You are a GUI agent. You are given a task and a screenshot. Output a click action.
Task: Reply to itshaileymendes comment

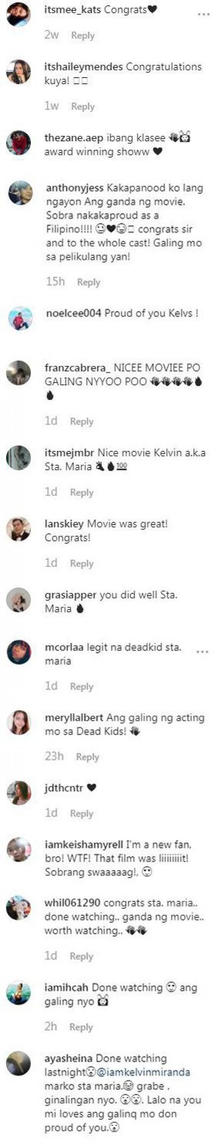[x=83, y=107]
